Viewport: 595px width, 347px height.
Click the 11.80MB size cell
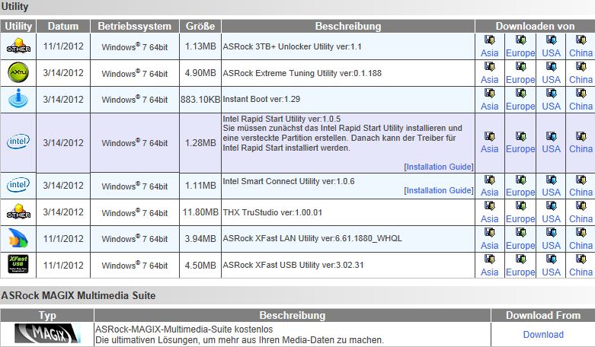point(200,212)
